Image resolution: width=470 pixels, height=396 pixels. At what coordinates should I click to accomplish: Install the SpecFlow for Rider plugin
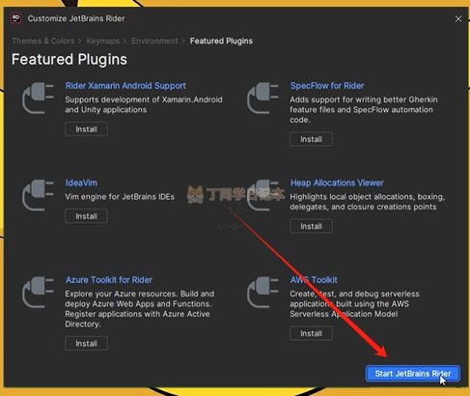(x=311, y=139)
